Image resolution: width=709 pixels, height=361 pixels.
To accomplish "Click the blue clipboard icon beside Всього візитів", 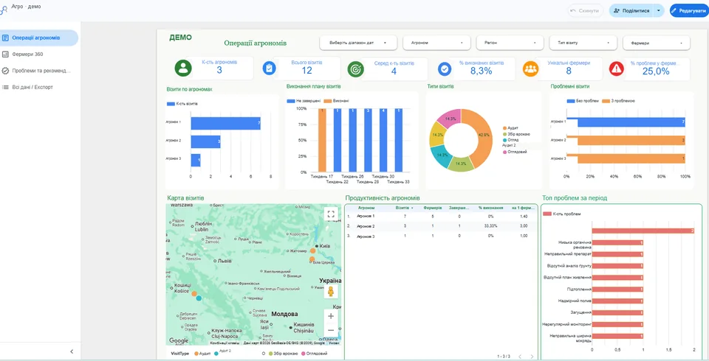I will 270,68.
